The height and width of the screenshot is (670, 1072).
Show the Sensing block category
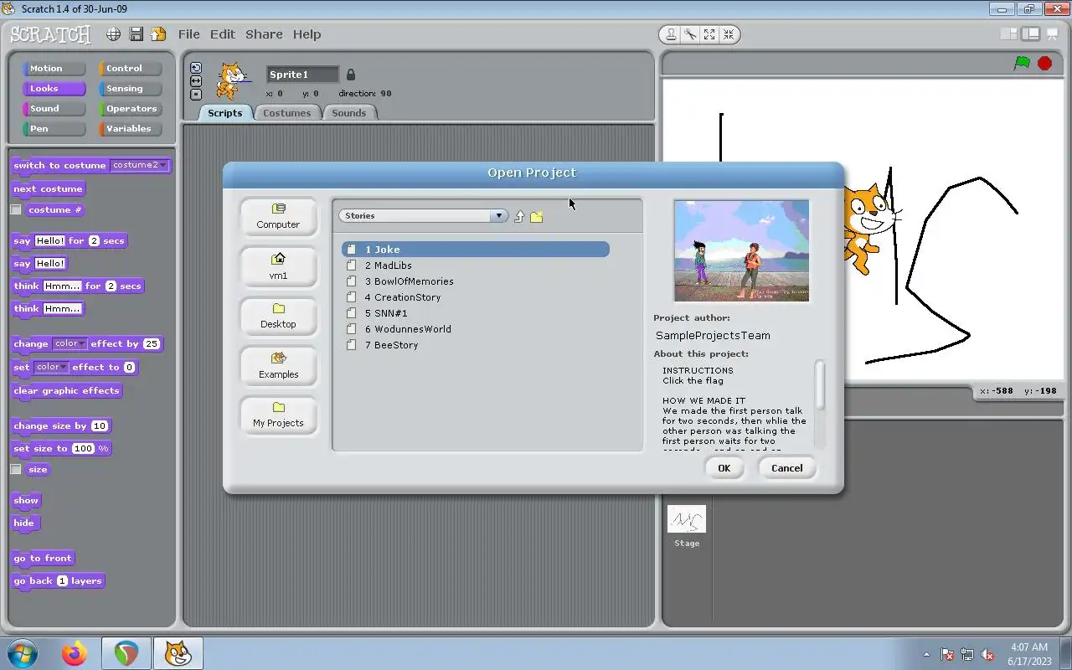pyautogui.click(x=131, y=89)
